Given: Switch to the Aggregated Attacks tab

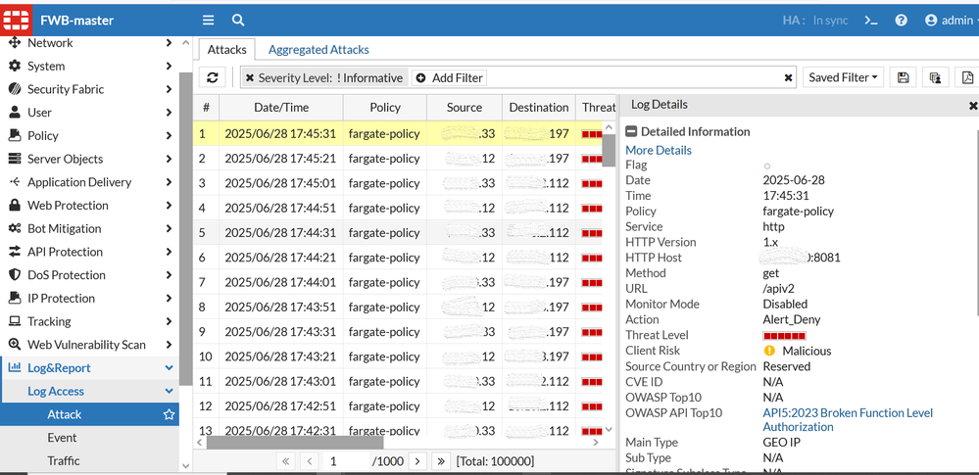Looking at the screenshot, I should click(318, 49).
